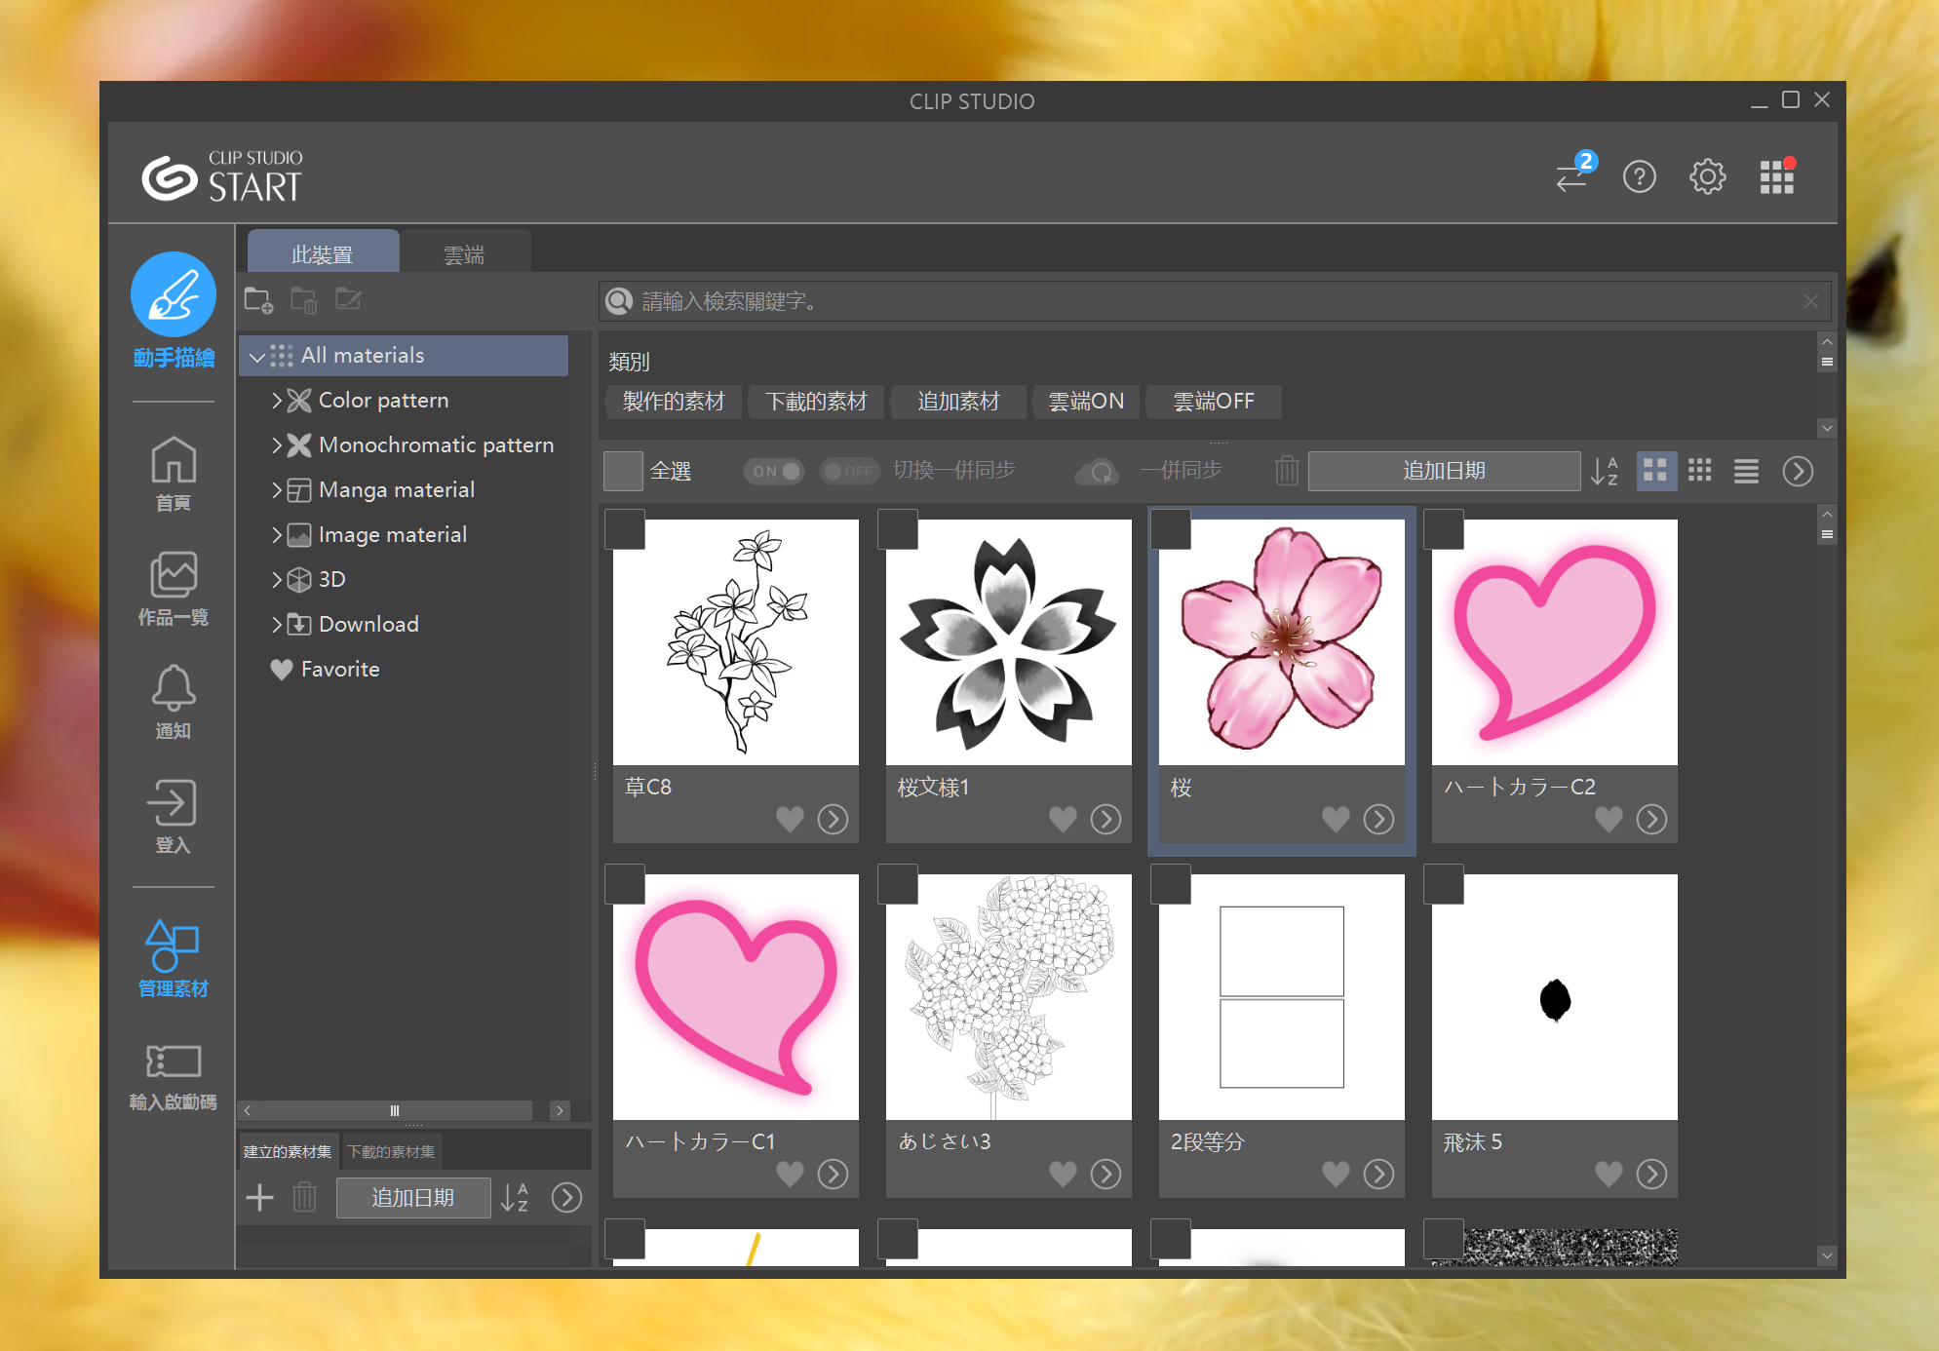Open 作品一覽 works list
1939x1351 pixels.
click(x=174, y=588)
